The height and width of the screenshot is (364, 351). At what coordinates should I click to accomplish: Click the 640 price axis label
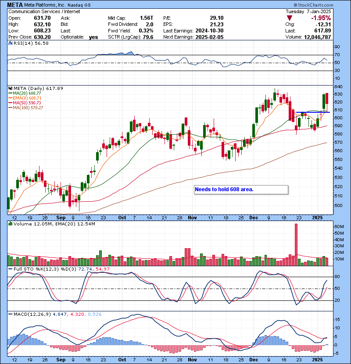point(338,86)
